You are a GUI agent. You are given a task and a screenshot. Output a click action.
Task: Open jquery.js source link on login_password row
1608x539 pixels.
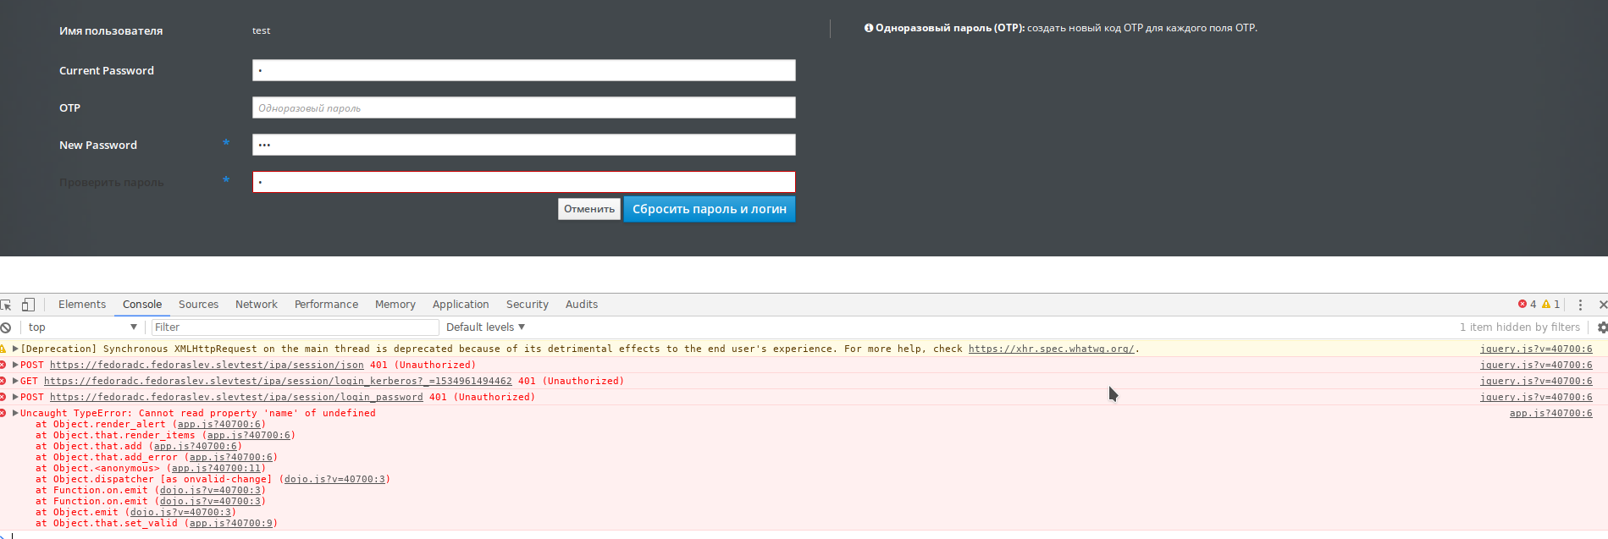(x=1536, y=397)
